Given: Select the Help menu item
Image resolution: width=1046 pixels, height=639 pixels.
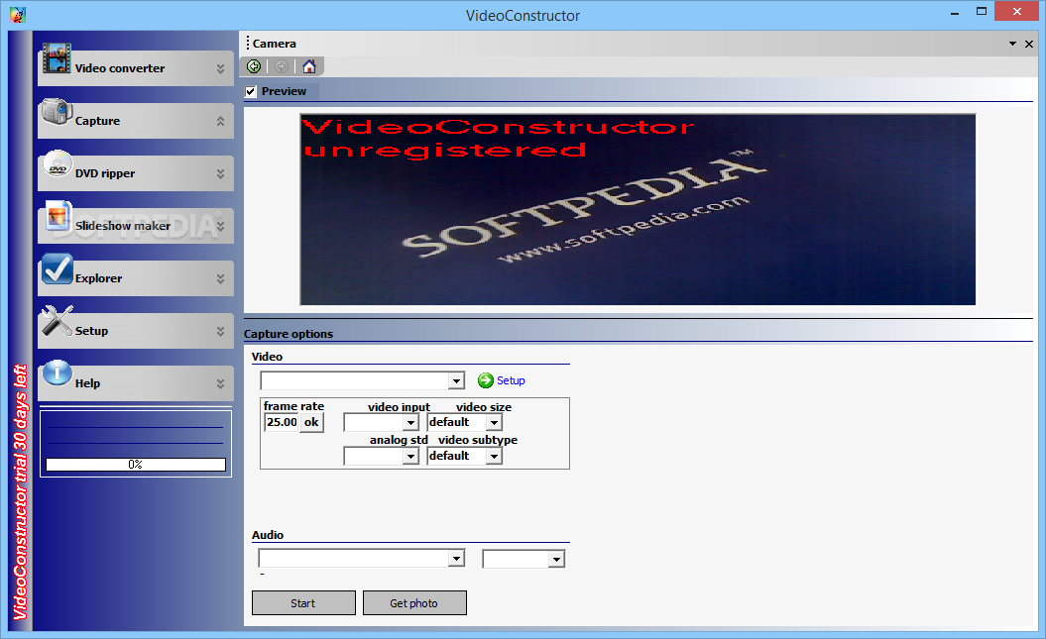Looking at the screenshot, I should pyautogui.click(x=136, y=383).
